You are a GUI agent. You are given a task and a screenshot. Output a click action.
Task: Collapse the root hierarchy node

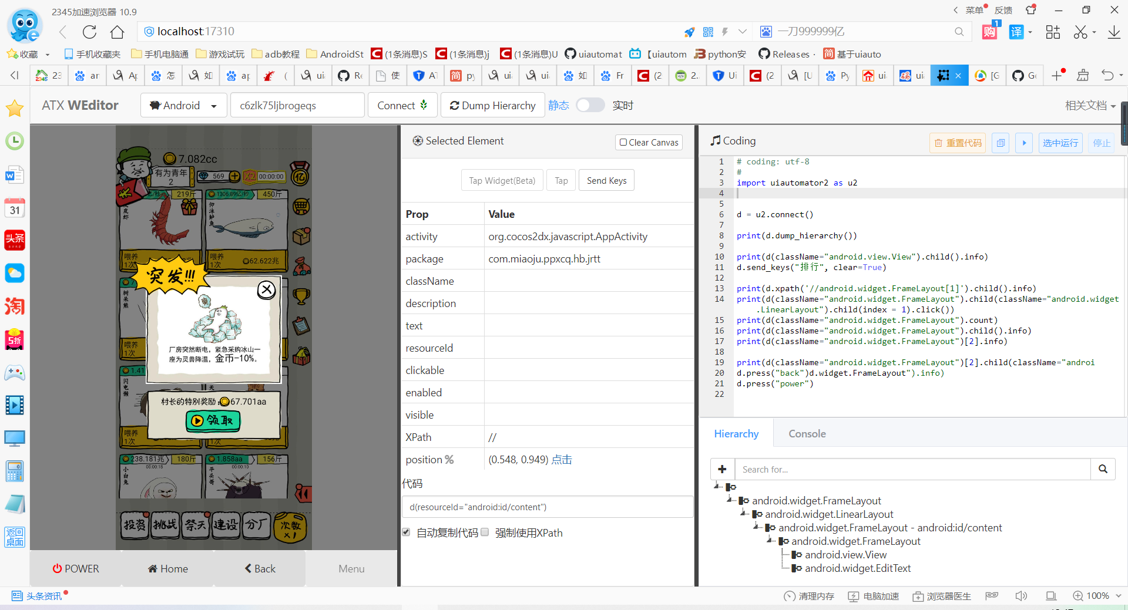tap(717, 486)
